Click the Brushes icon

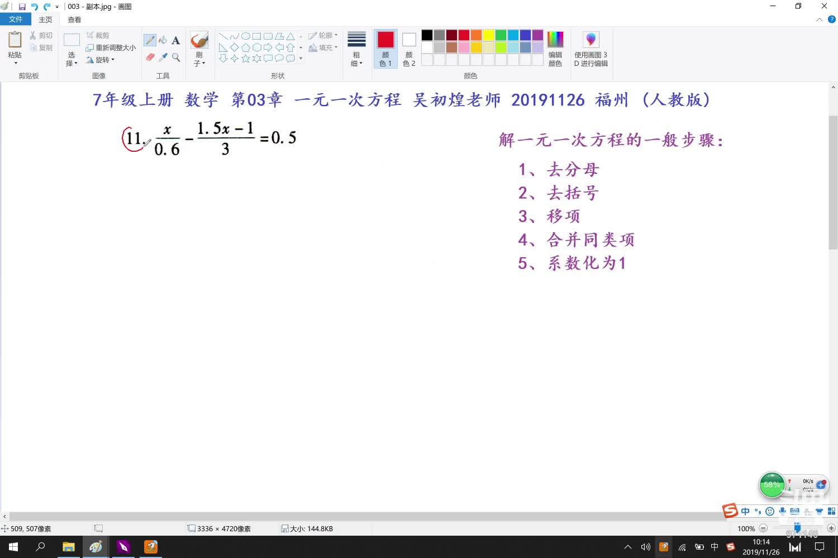point(199,40)
